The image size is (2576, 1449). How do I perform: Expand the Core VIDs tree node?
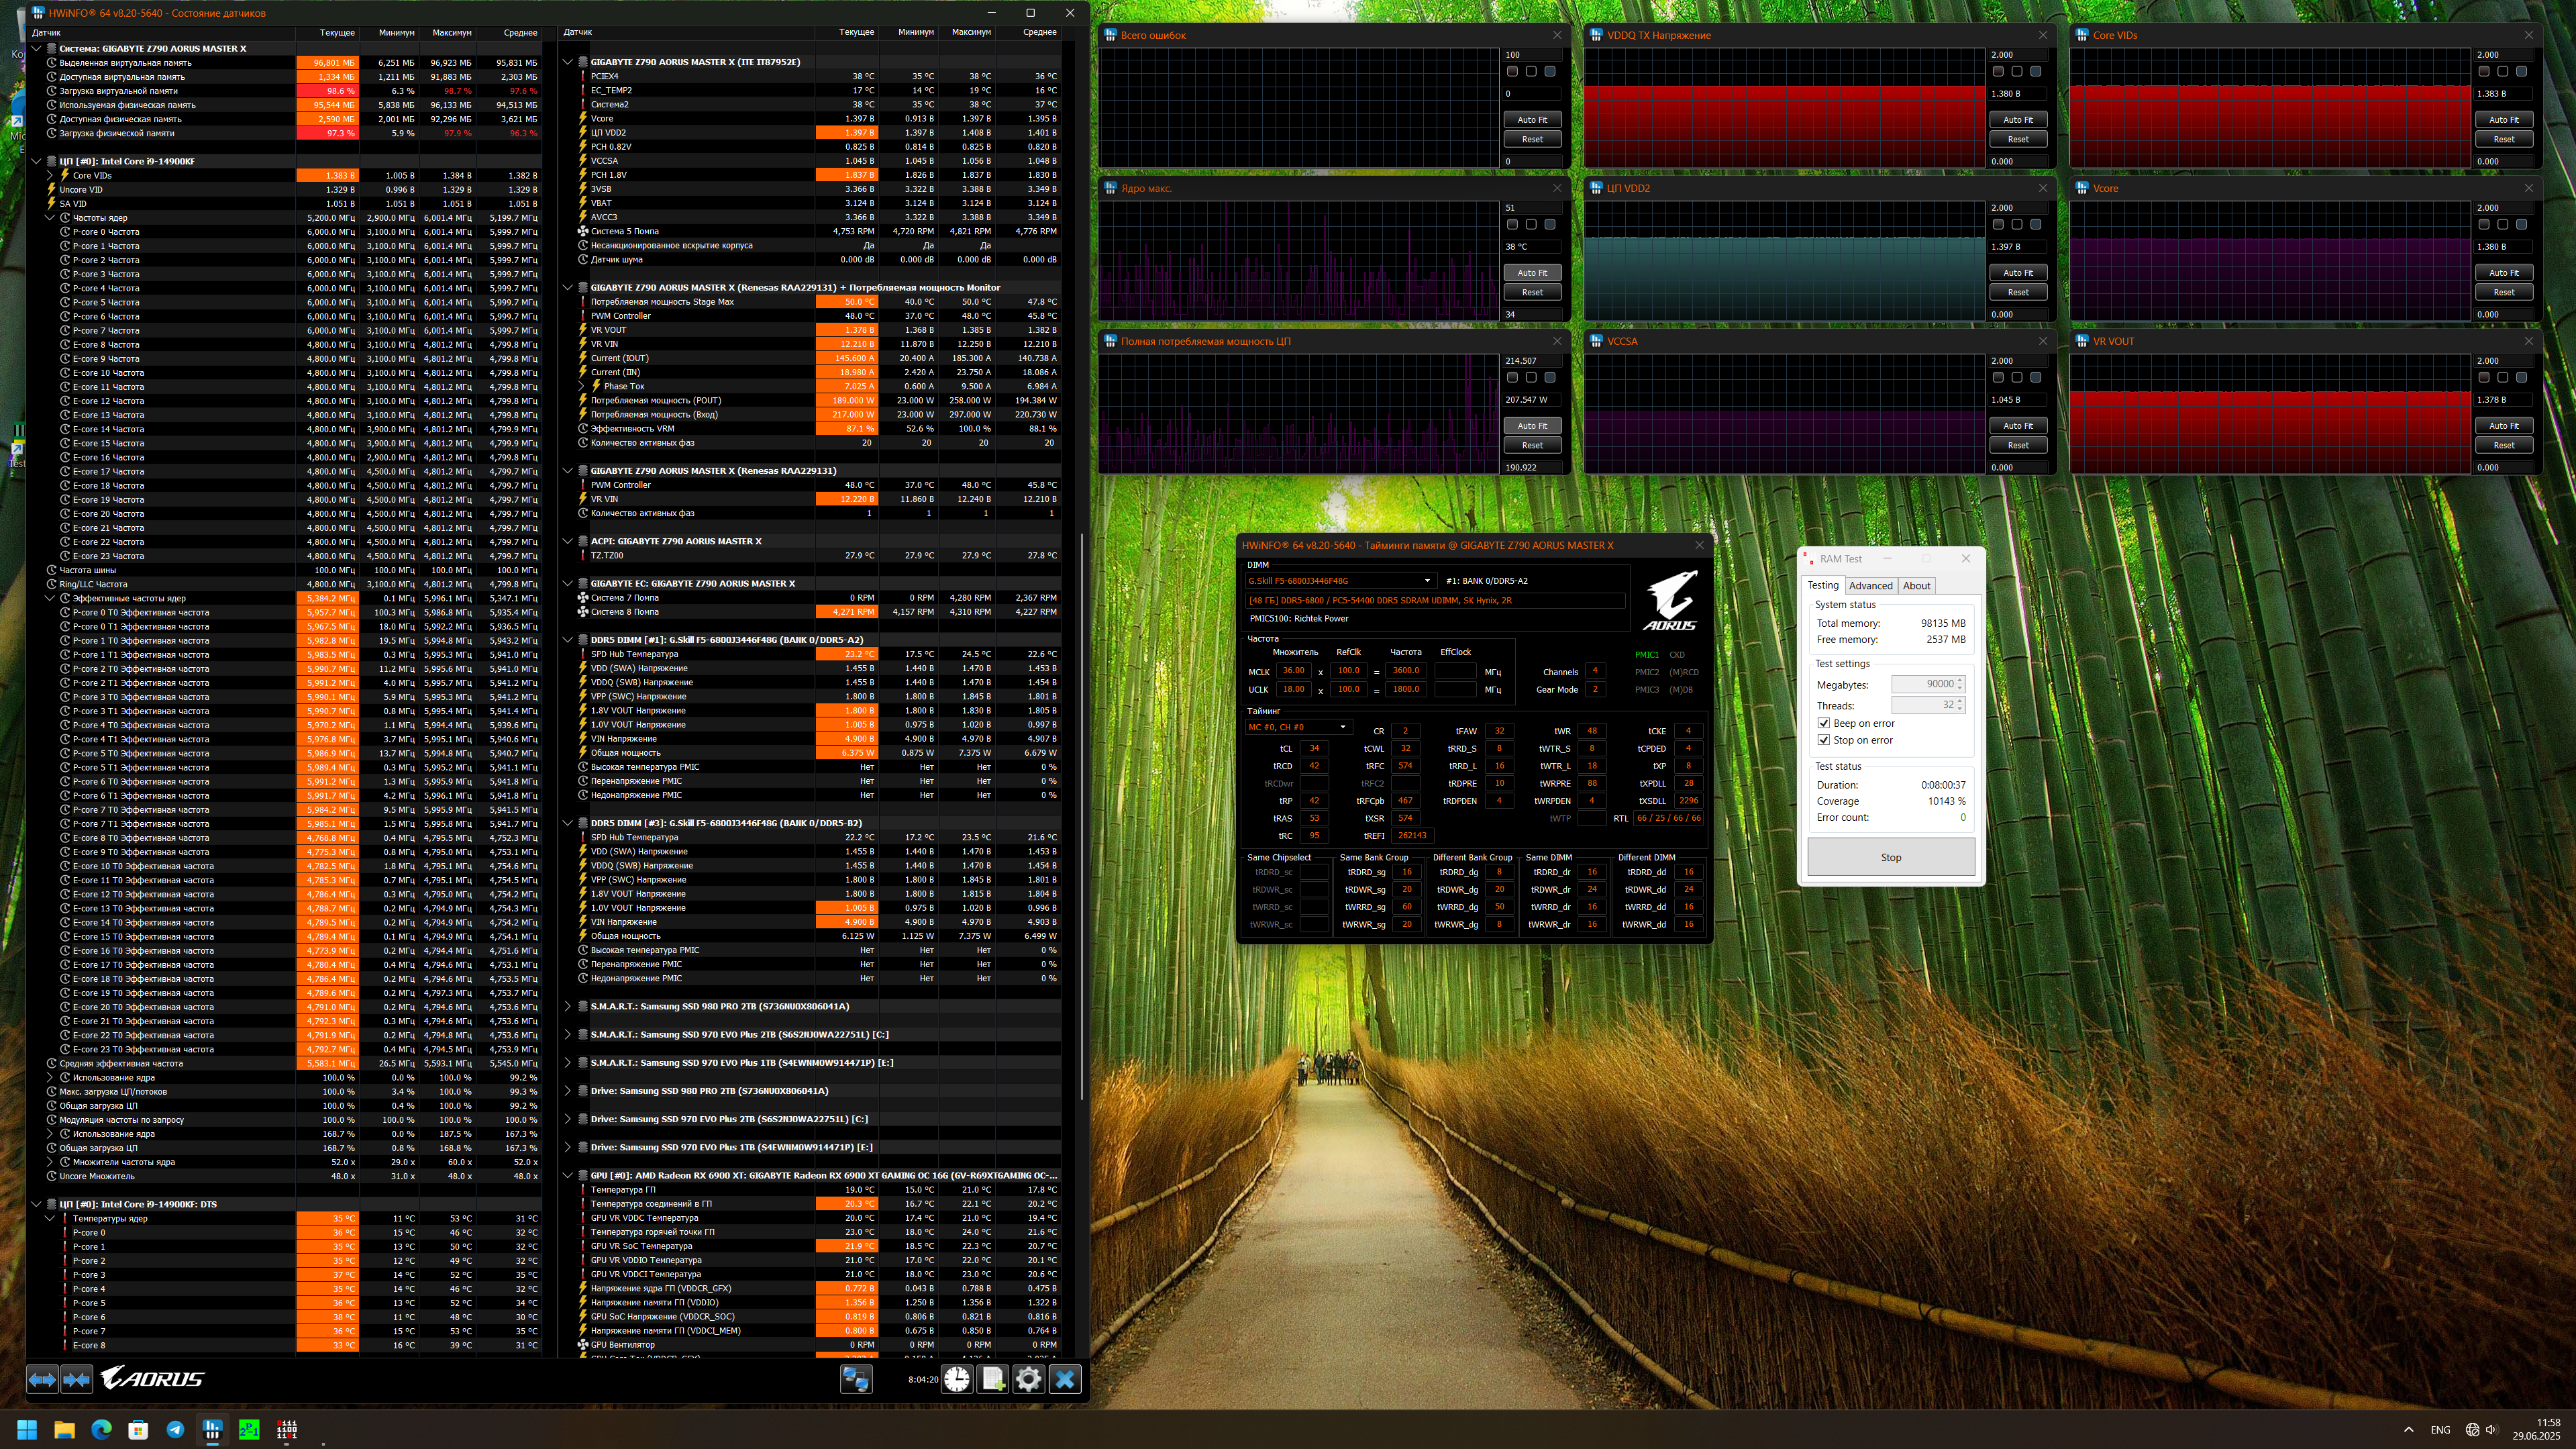coord(50,175)
